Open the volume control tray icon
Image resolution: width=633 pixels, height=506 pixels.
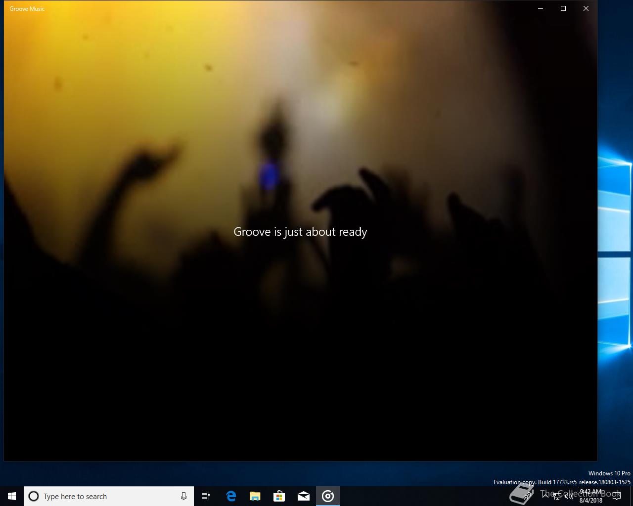coord(569,496)
